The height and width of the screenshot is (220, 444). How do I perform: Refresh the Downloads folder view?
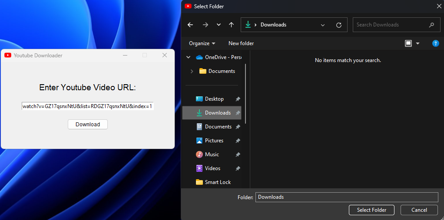click(339, 25)
